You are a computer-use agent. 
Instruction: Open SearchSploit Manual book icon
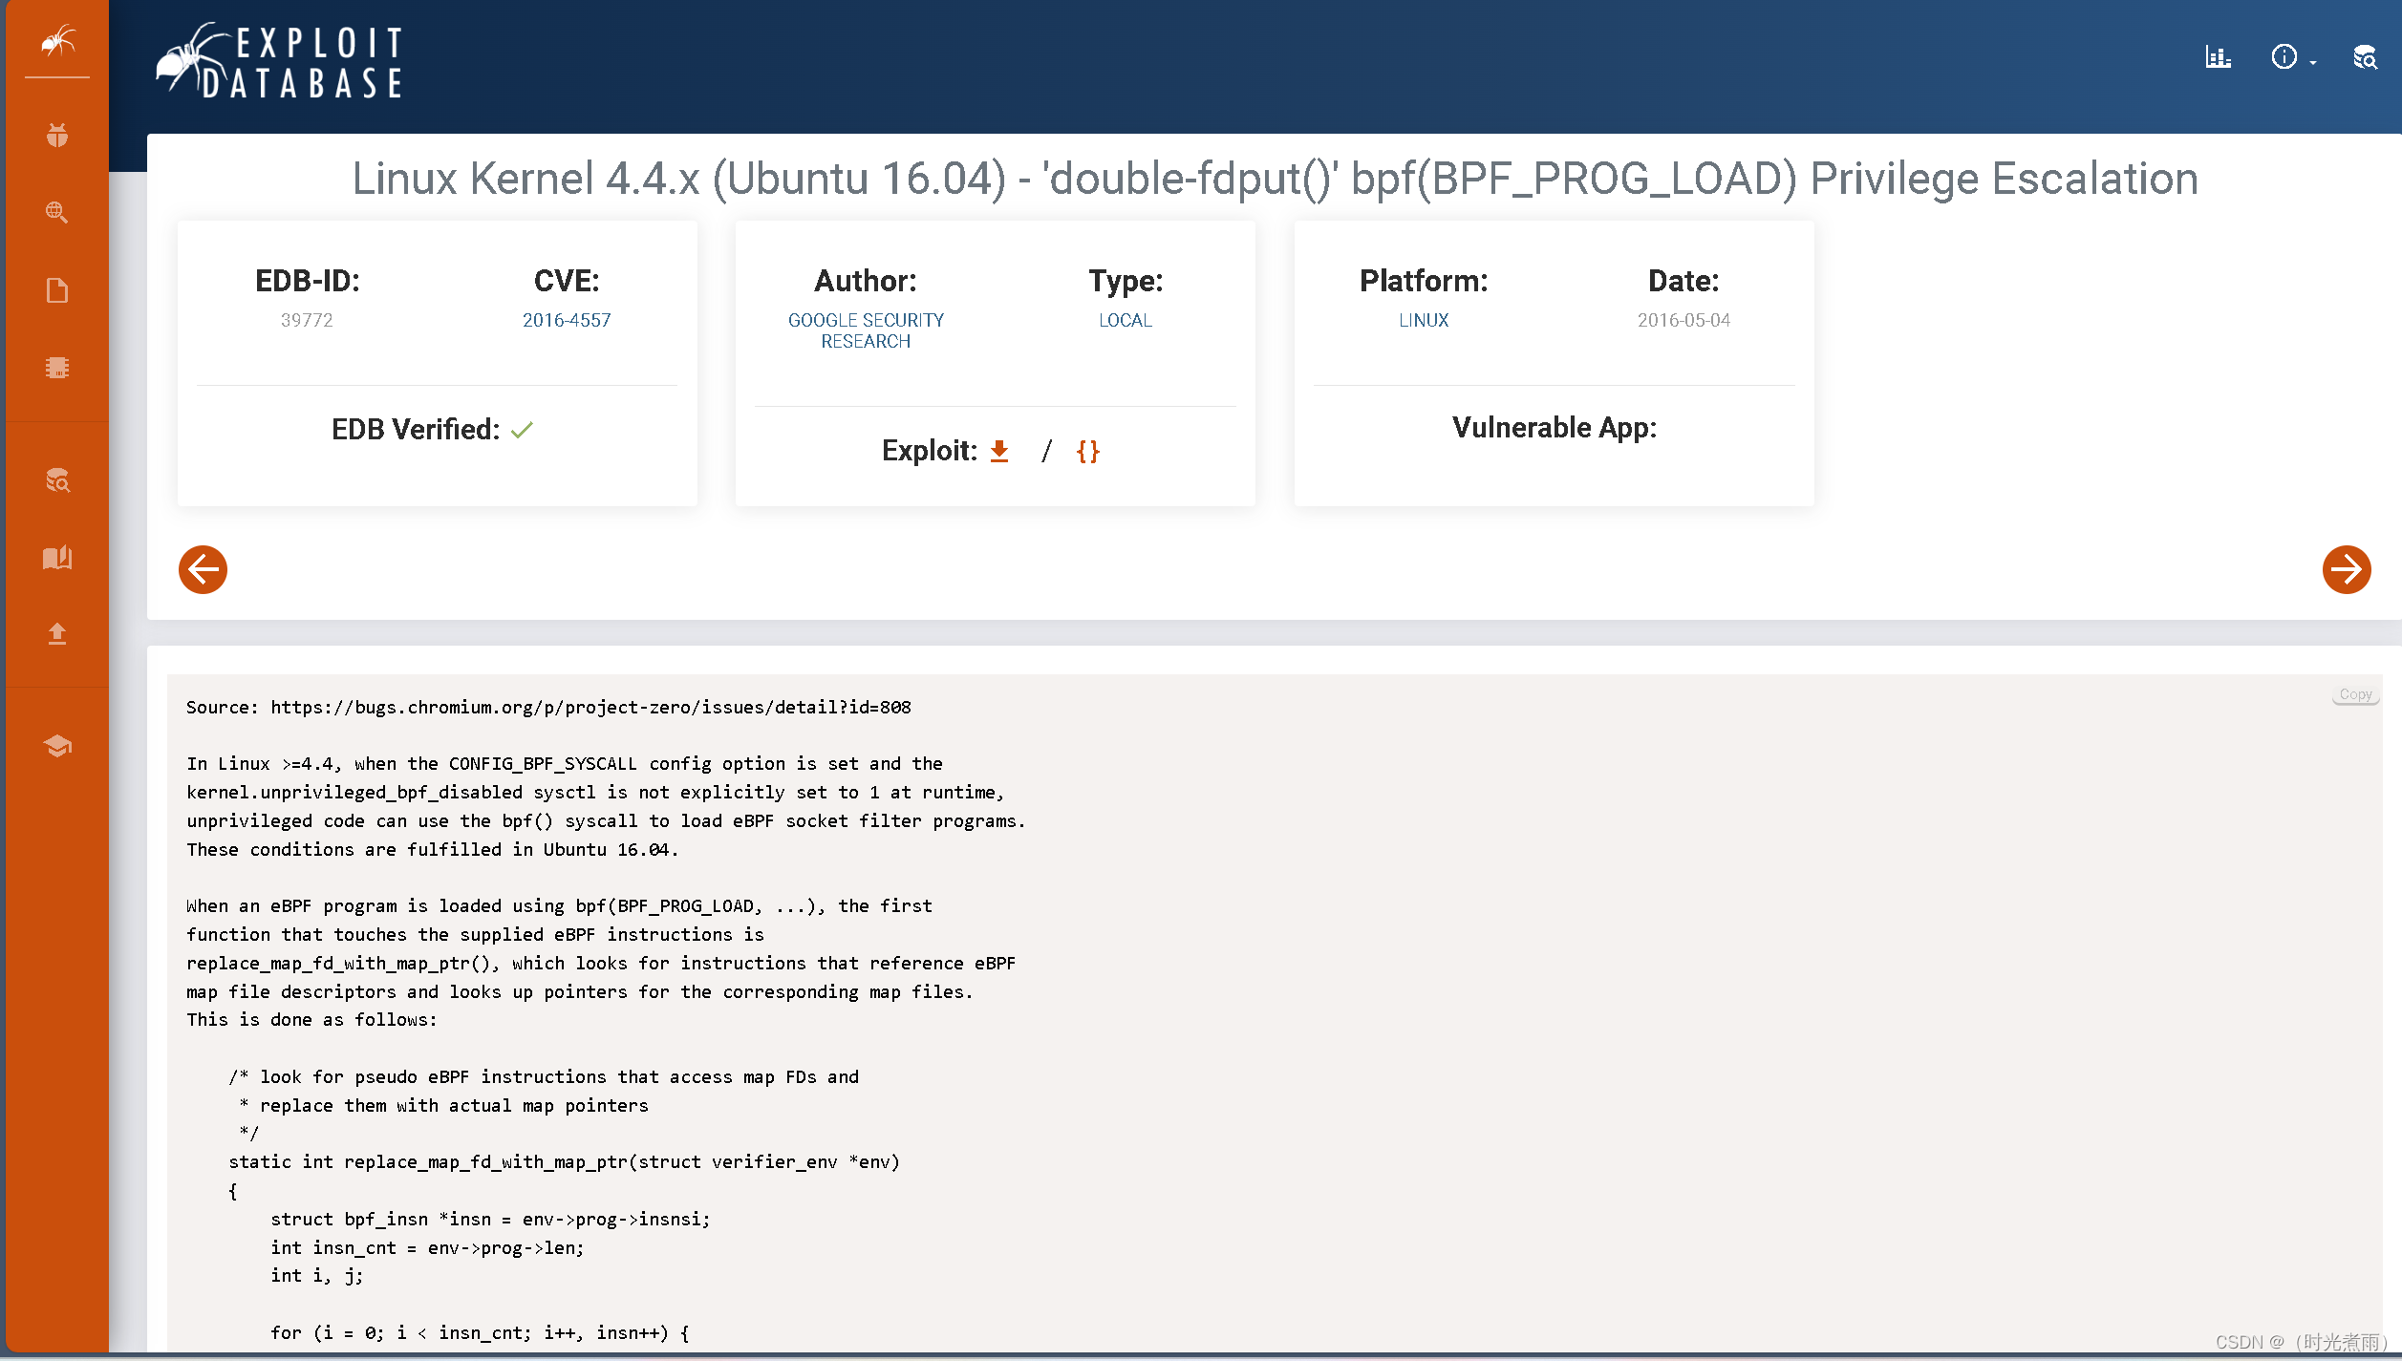click(x=57, y=557)
